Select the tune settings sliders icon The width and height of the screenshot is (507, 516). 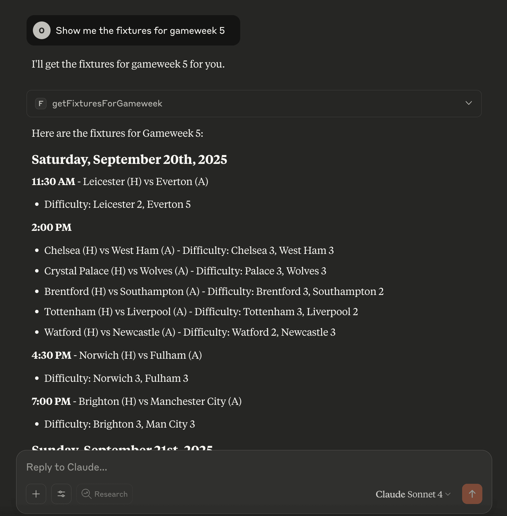pos(61,494)
